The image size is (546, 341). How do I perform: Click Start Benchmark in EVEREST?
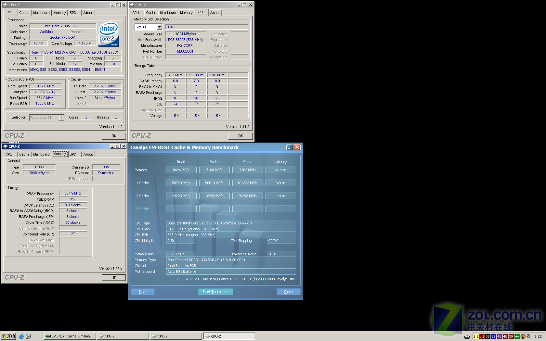tap(215, 292)
